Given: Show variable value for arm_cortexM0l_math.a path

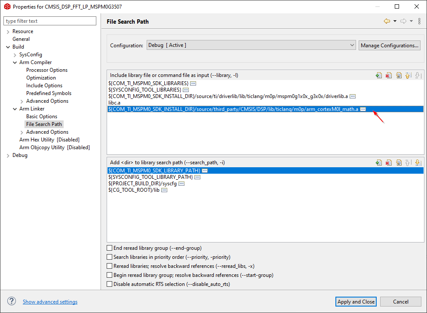Looking at the screenshot, I should (x=363, y=109).
